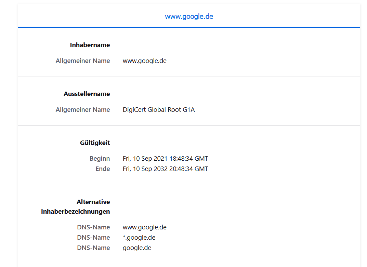Click the Alternative Inhaberbezeichnungen heading
The height and width of the screenshot is (267, 367).
[76, 207]
